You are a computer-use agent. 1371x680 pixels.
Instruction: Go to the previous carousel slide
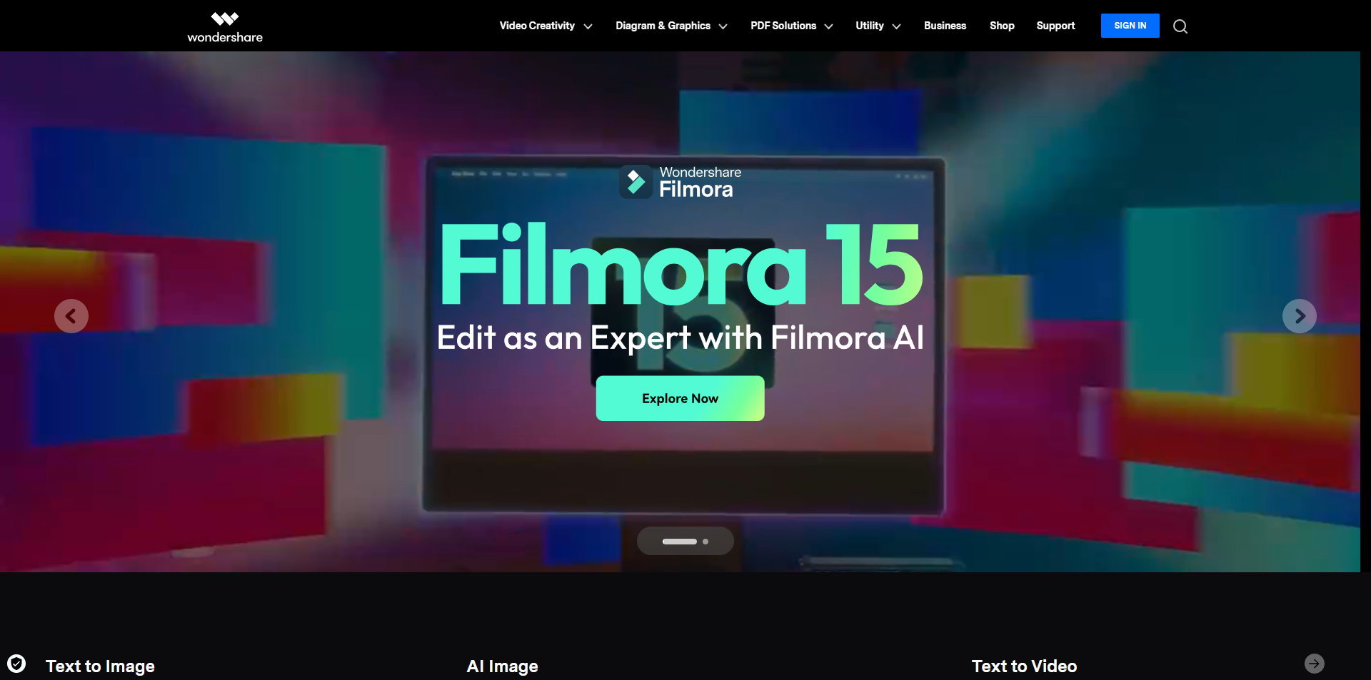click(x=71, y=316)
